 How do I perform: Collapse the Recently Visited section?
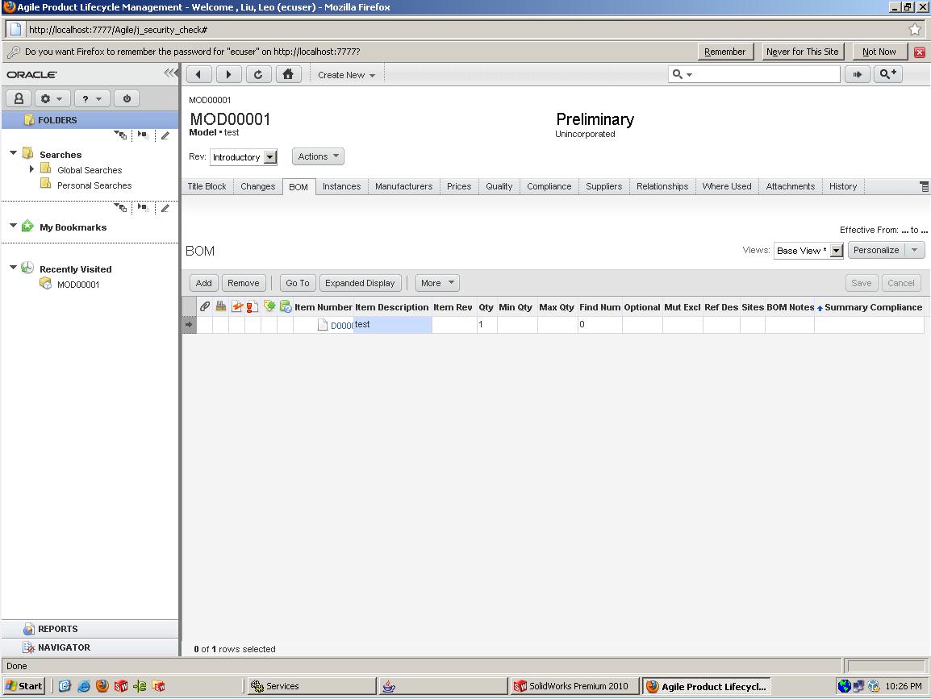point(13,268)
